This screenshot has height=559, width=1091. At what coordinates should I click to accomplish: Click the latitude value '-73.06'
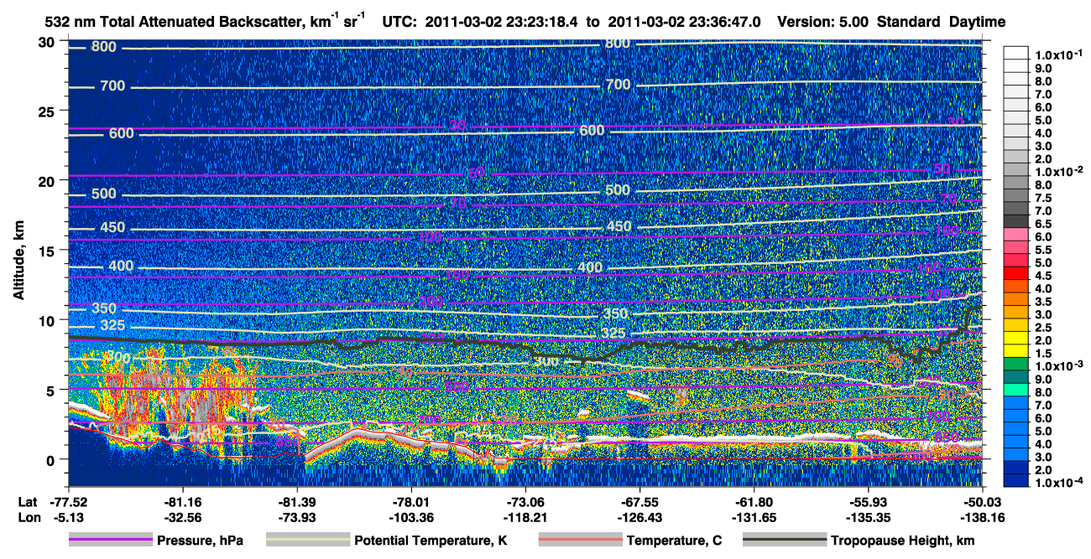pos(525,501)
